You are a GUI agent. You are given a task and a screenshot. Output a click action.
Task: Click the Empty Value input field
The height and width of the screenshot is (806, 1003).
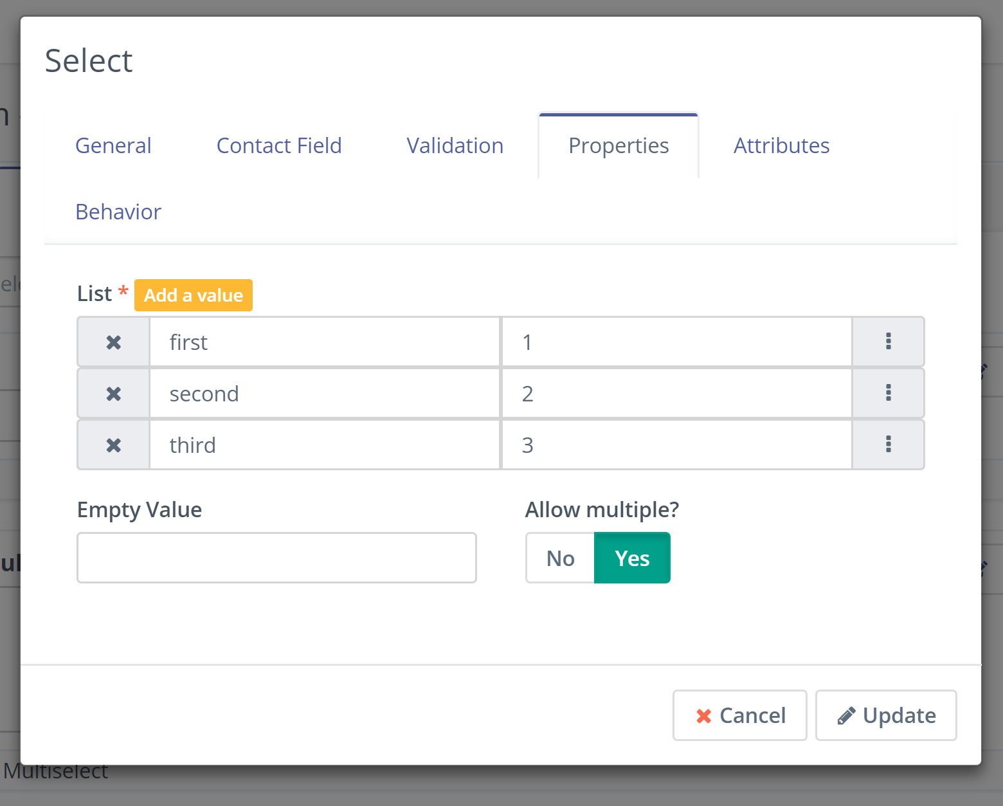tap(276, 558)
